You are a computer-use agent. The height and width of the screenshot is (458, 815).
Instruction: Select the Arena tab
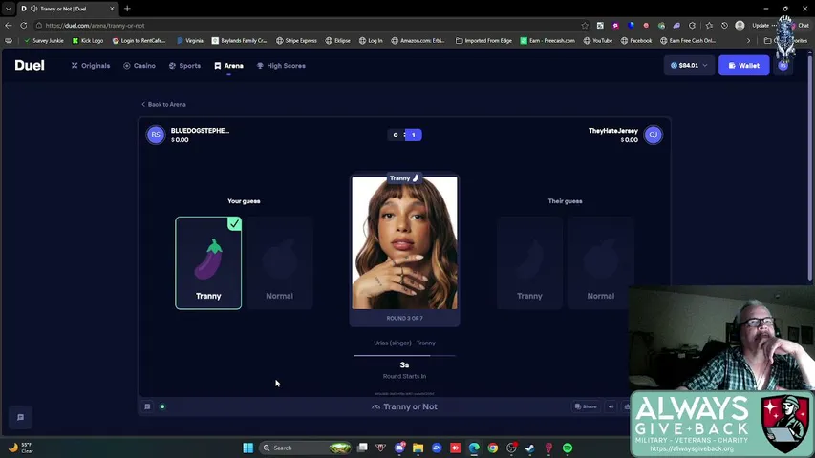228,66
